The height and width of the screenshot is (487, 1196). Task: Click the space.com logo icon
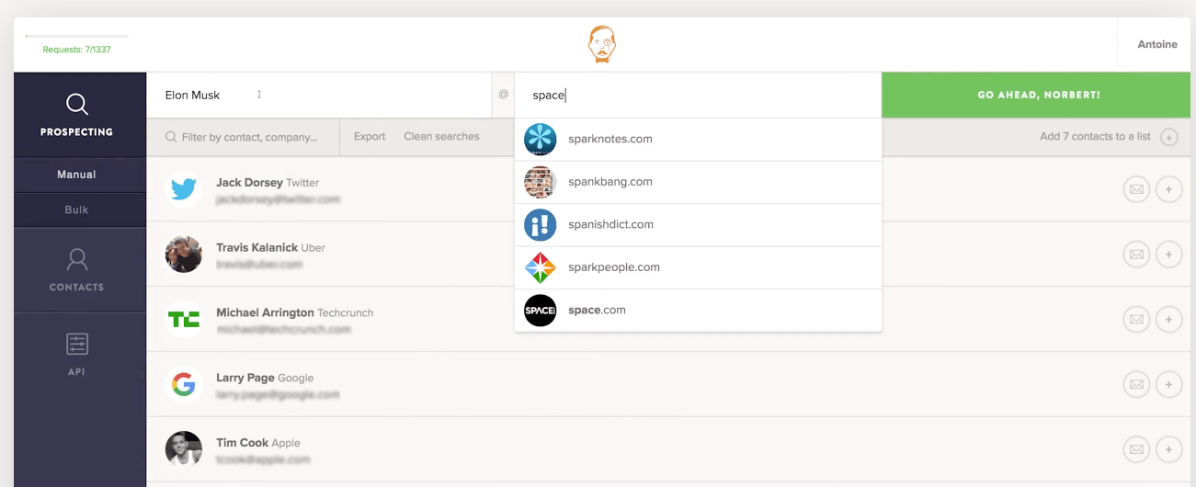541,311
